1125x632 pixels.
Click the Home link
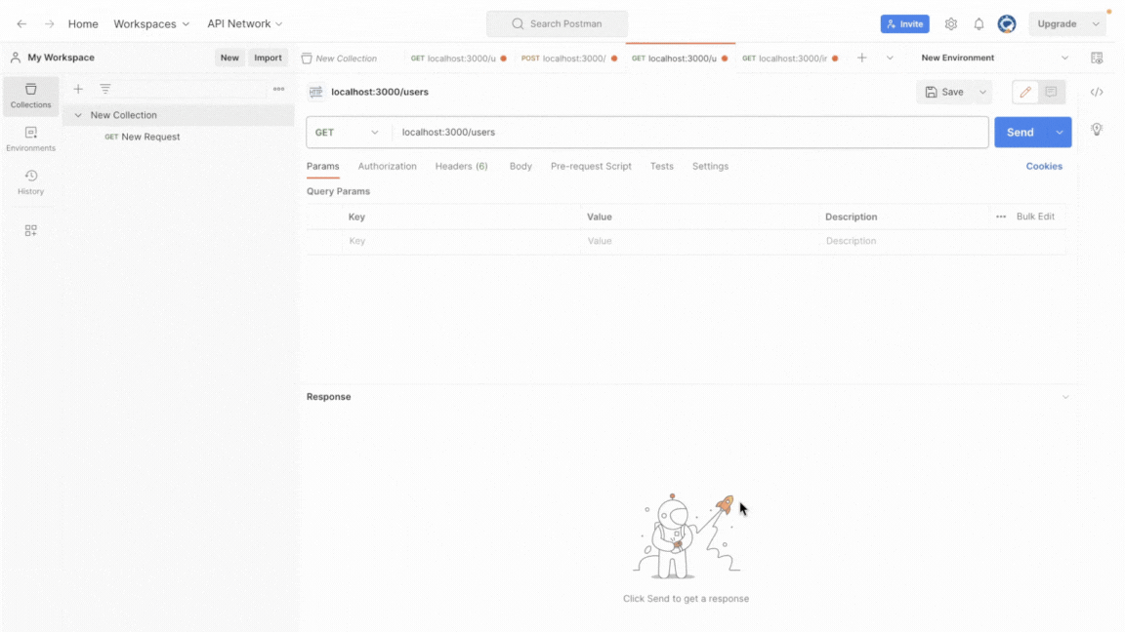click(x=83, y=23)
